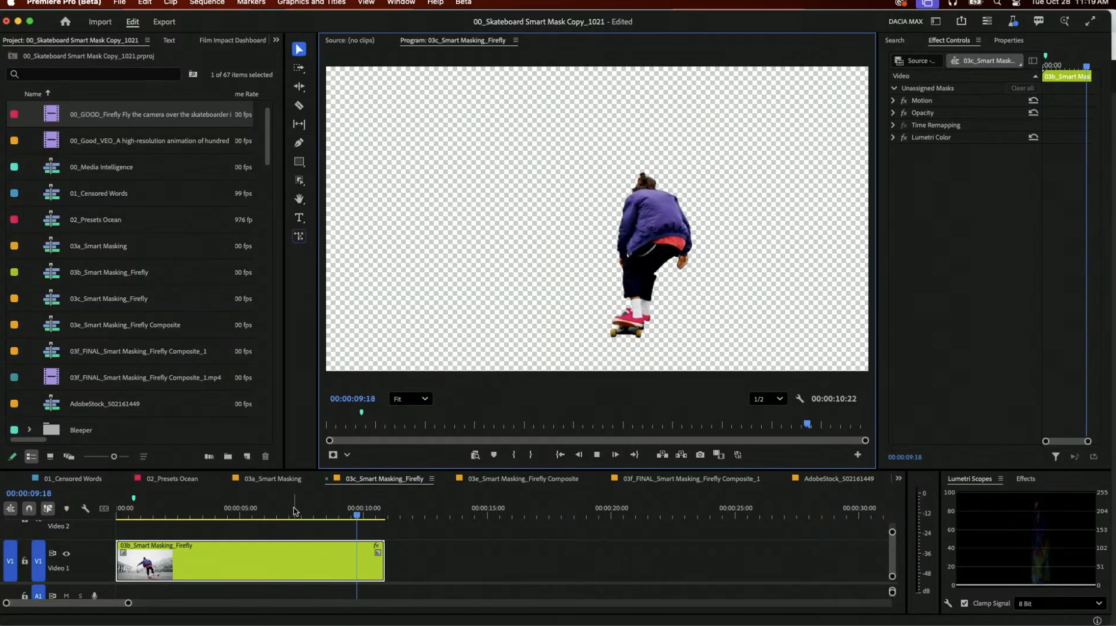The image size is (1116, 626).
Task: Adjust the project panel thumbnail zoom slider
Action: (x=114, y=457)
